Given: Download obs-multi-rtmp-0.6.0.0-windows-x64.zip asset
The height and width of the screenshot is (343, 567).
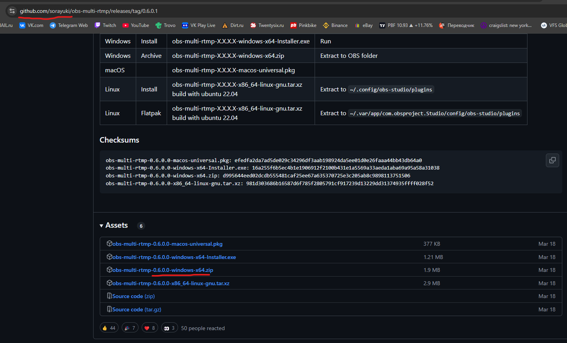Looking at the screenshot, I should tap(163, 270).
